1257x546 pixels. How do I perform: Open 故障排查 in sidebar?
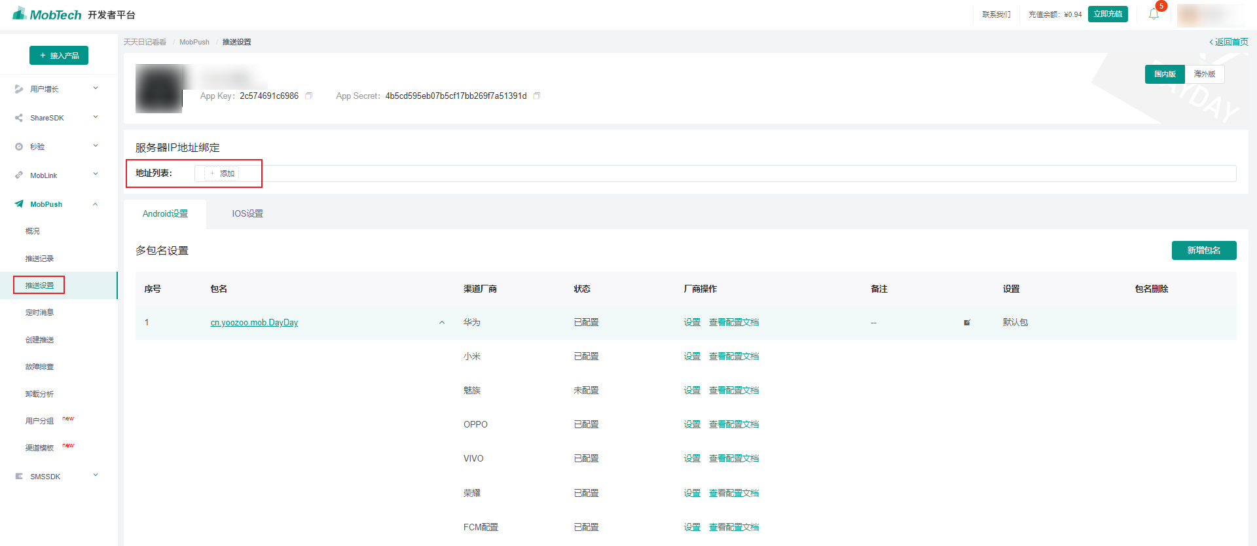click(39, 367)
